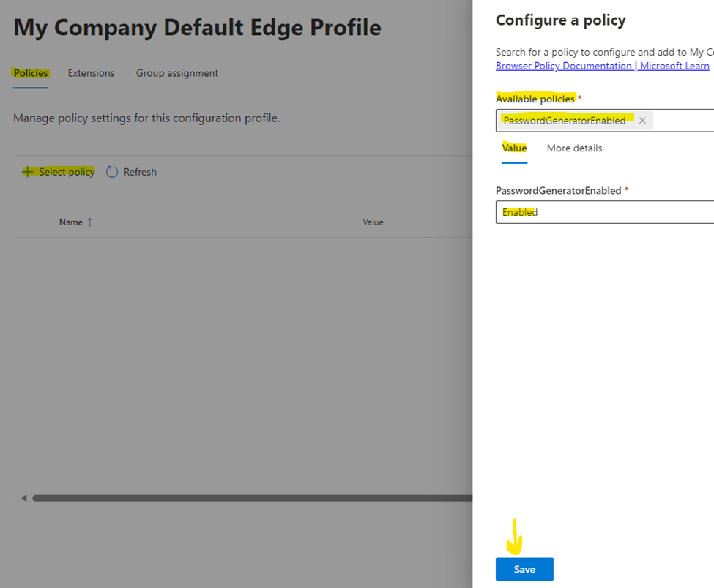Open the Policies tab
This screenshot has width=714, height=588.
31,73
